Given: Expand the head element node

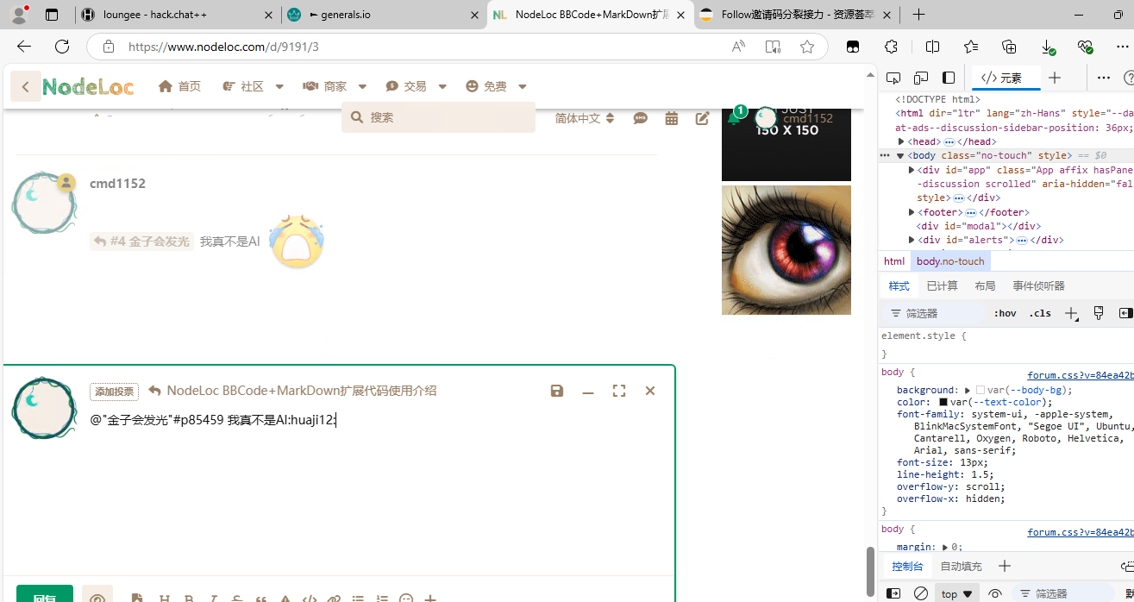Looking at the screenshot, I should (901, 141).
